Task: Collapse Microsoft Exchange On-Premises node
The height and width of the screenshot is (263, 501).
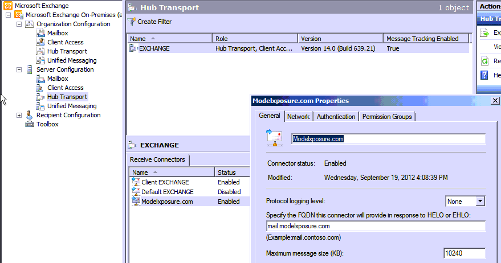Action: [x=9, y=15]
